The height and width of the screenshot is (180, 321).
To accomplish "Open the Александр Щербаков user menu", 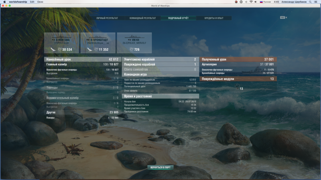I will tap(294, 2).
